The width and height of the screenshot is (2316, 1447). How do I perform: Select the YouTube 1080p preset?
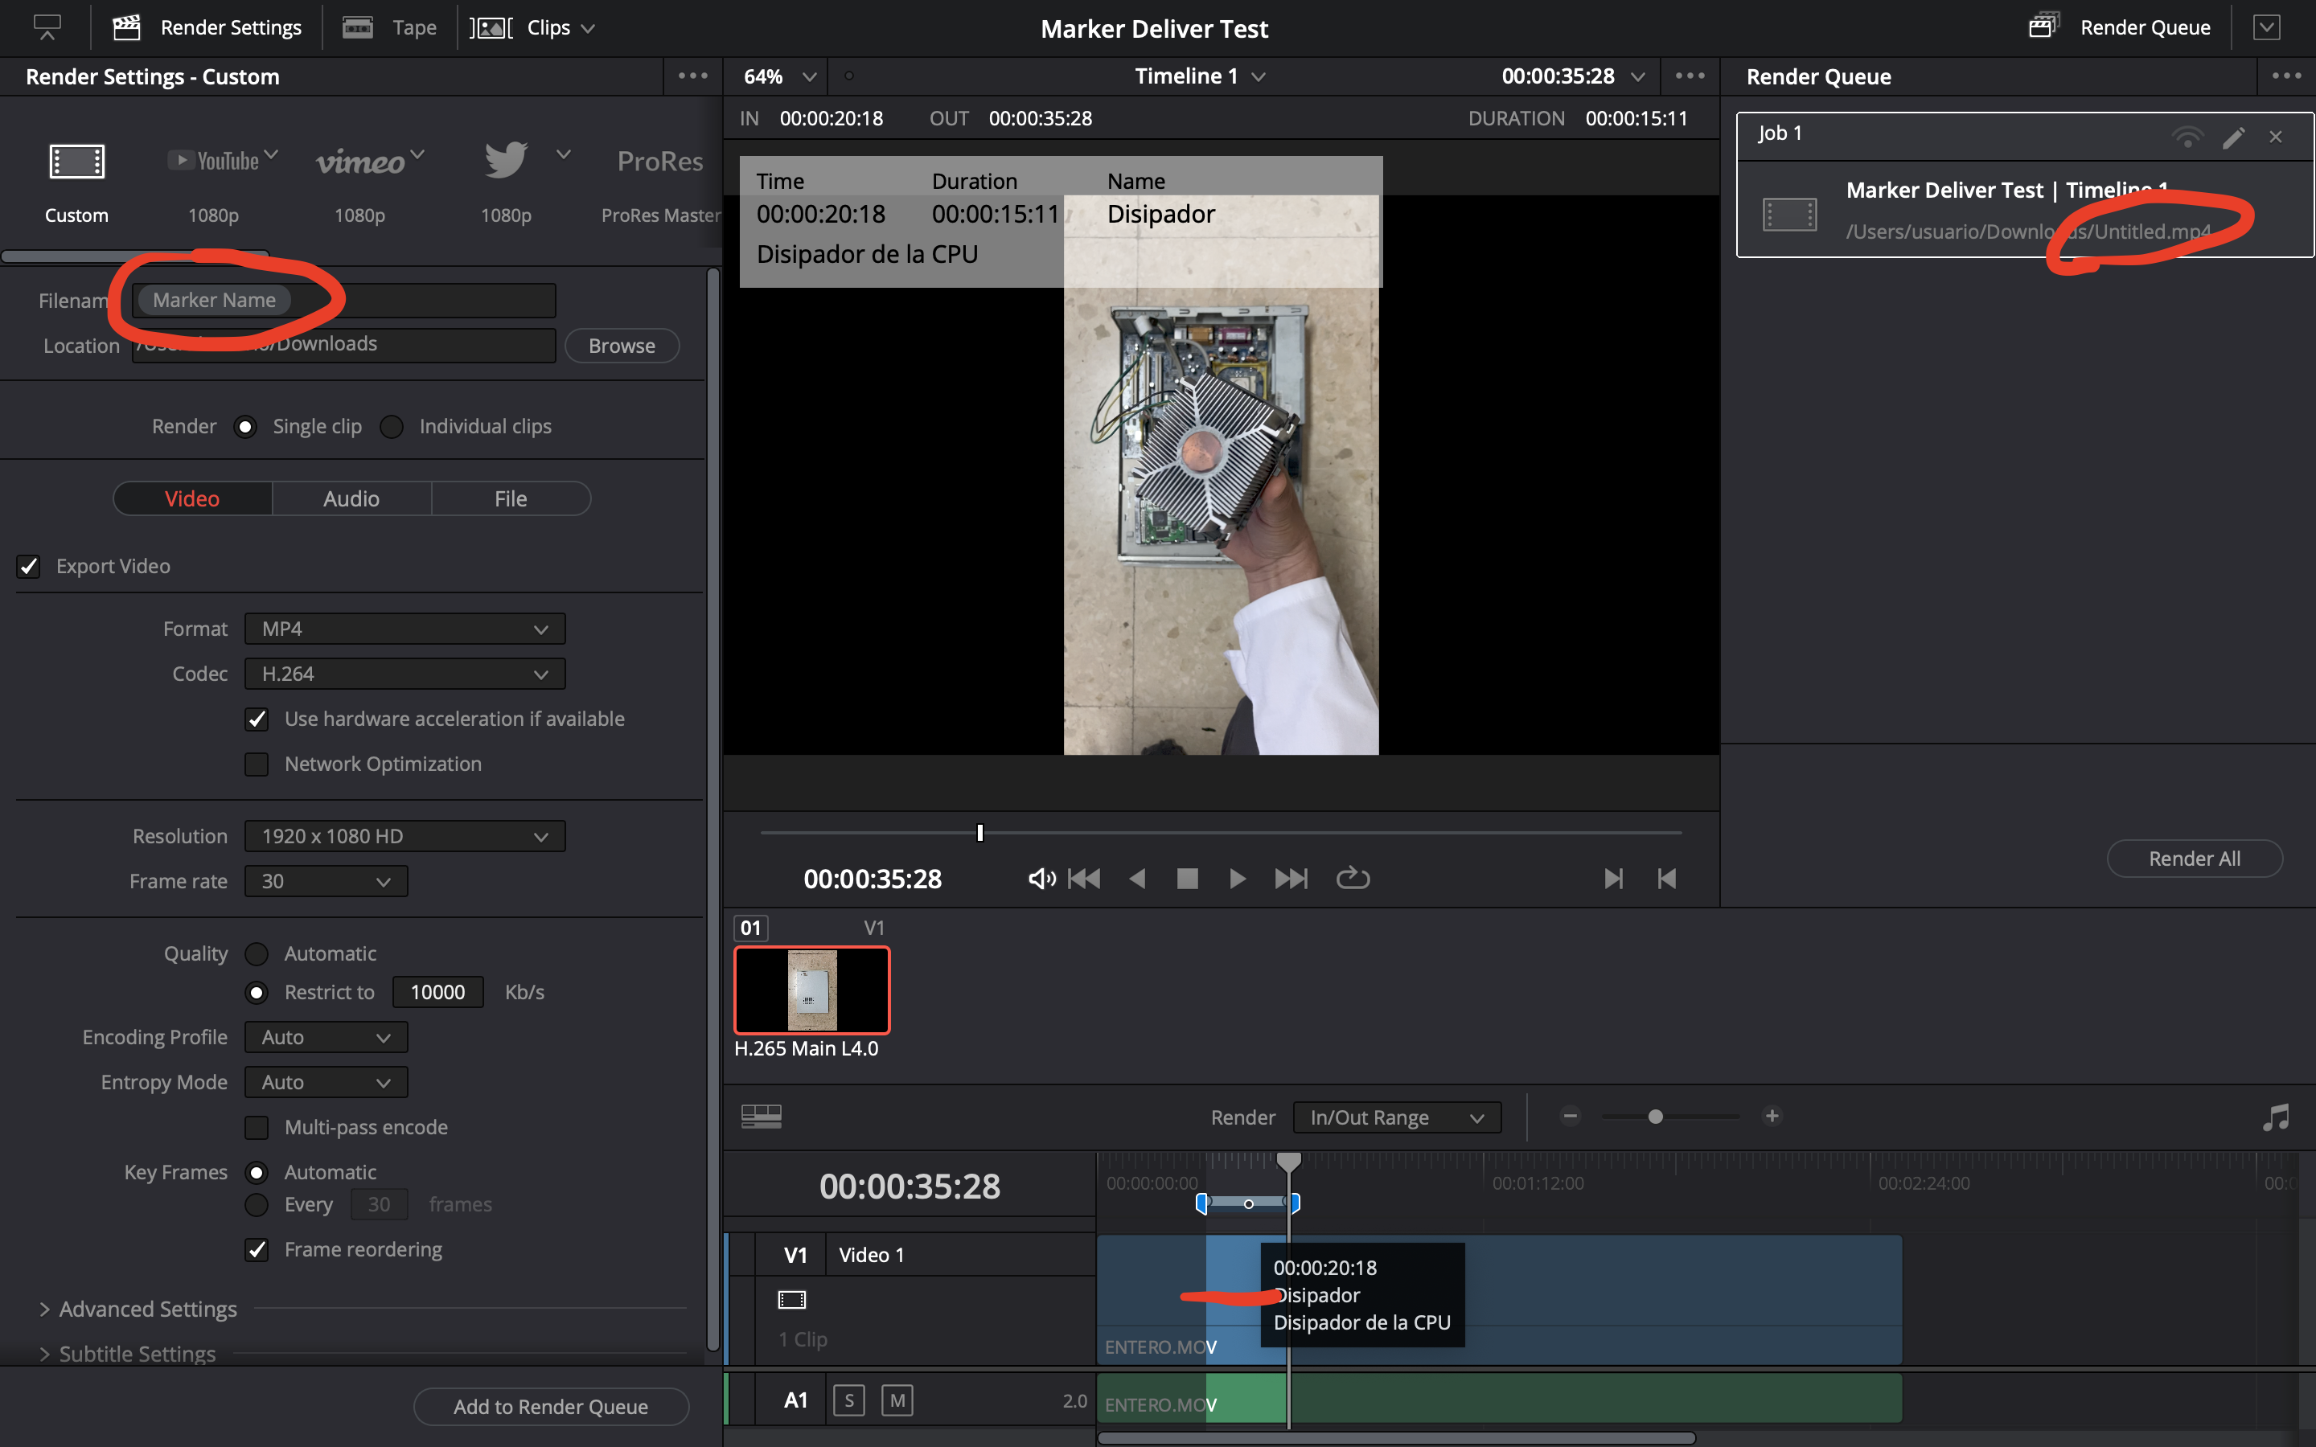pos(213,161)
